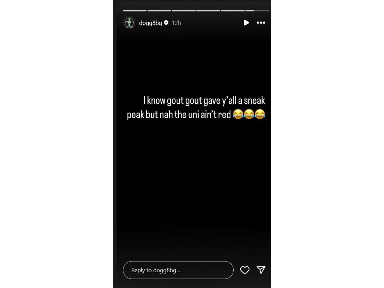Click the story text about gout gout
This screenshot has height=288, width=384.
(x=196, y=108)
